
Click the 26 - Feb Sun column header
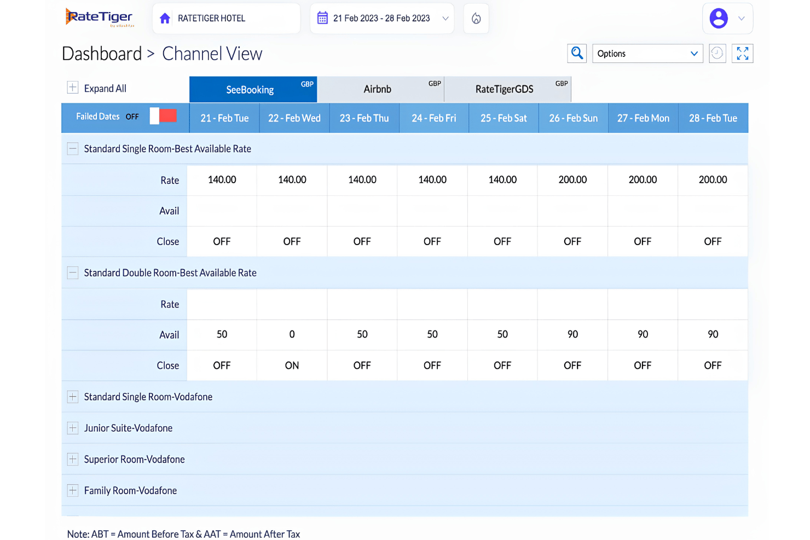[574, 118]
